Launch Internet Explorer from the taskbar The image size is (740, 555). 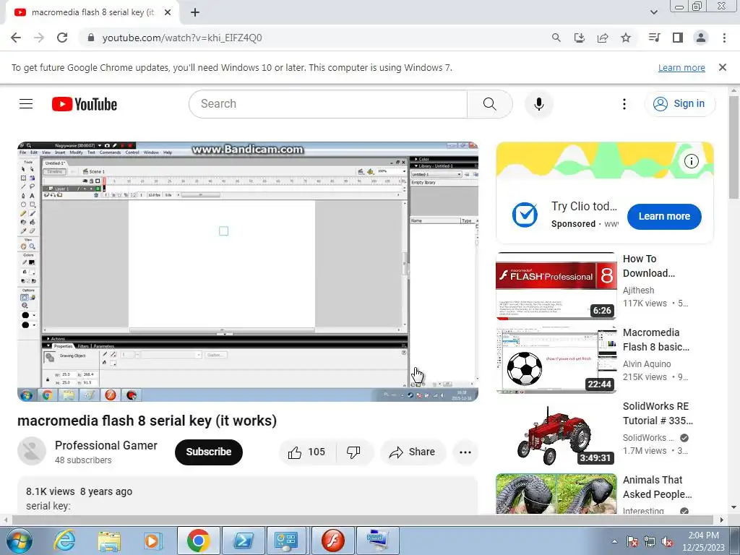tap(64, 541)
